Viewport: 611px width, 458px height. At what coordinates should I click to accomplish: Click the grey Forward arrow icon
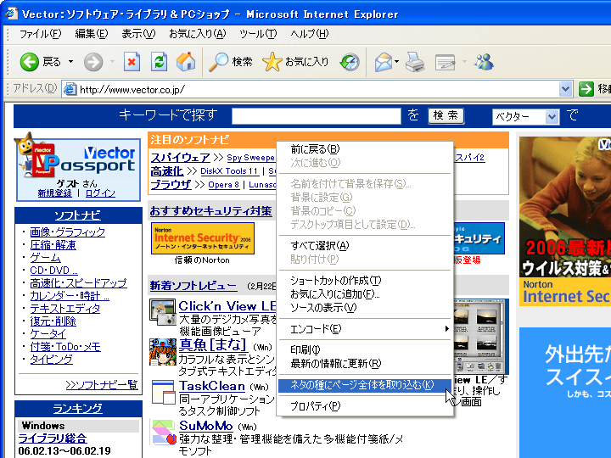[93, 62]
